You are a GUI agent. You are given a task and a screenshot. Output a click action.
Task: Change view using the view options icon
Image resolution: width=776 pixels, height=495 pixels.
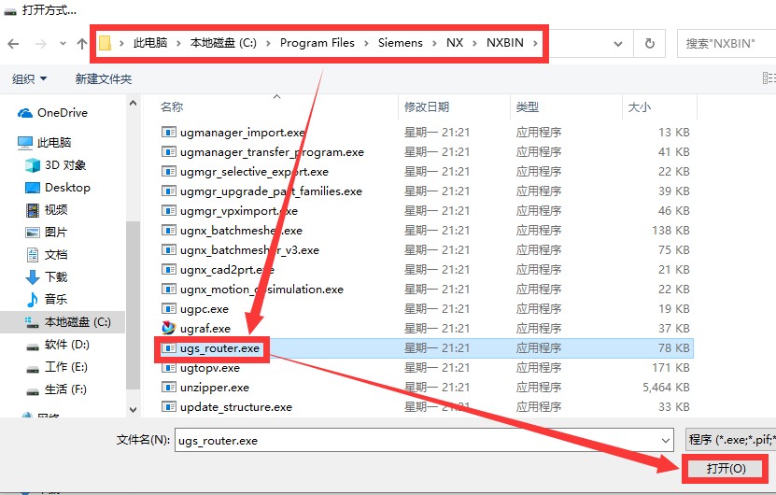(x=769, y=78)
